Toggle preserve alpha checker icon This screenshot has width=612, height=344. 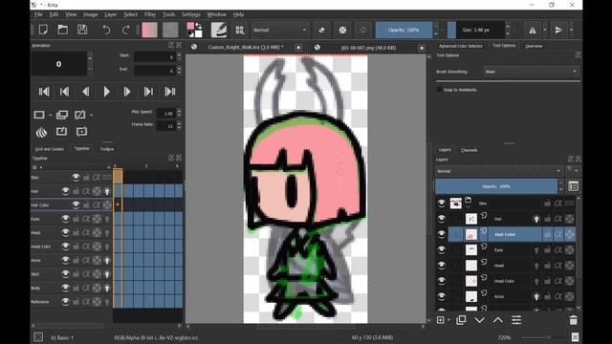pyautogui.click(x=342, y=30)
